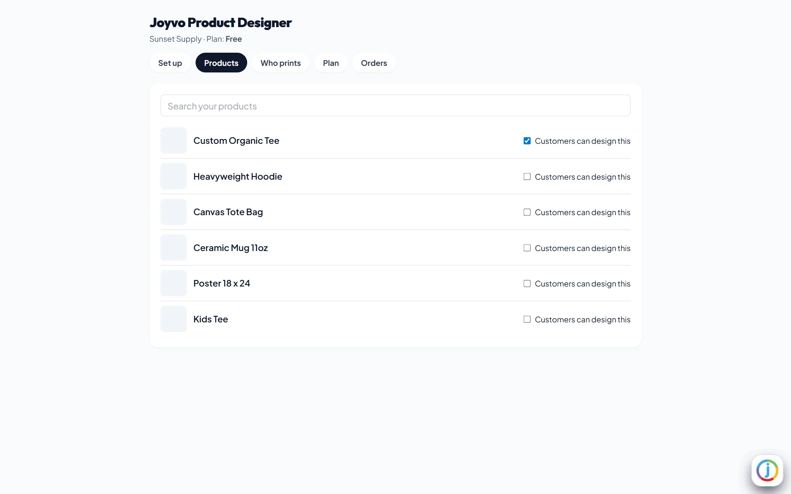Image resolution: width=791 pixels, height=494 pixels.
Task: Select the Products tab
Action: pos(221,63)
